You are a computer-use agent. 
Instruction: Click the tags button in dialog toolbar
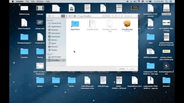coord(119,16)
